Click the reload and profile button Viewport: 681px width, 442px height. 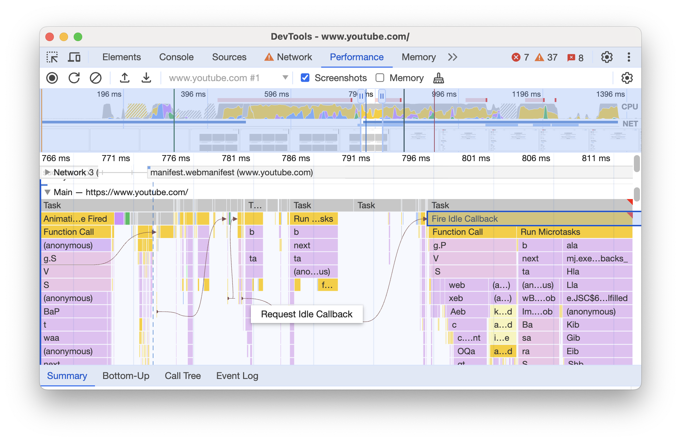point(74,78)
